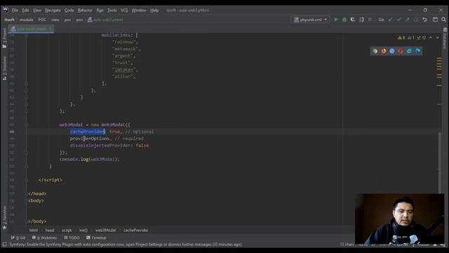
Task: Open the Edit menu
Action: click(x=25, y=11)
